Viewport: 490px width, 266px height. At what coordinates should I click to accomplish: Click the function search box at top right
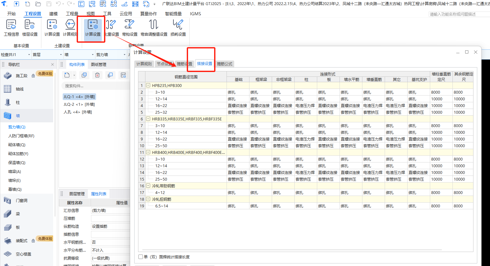(458, 14)
